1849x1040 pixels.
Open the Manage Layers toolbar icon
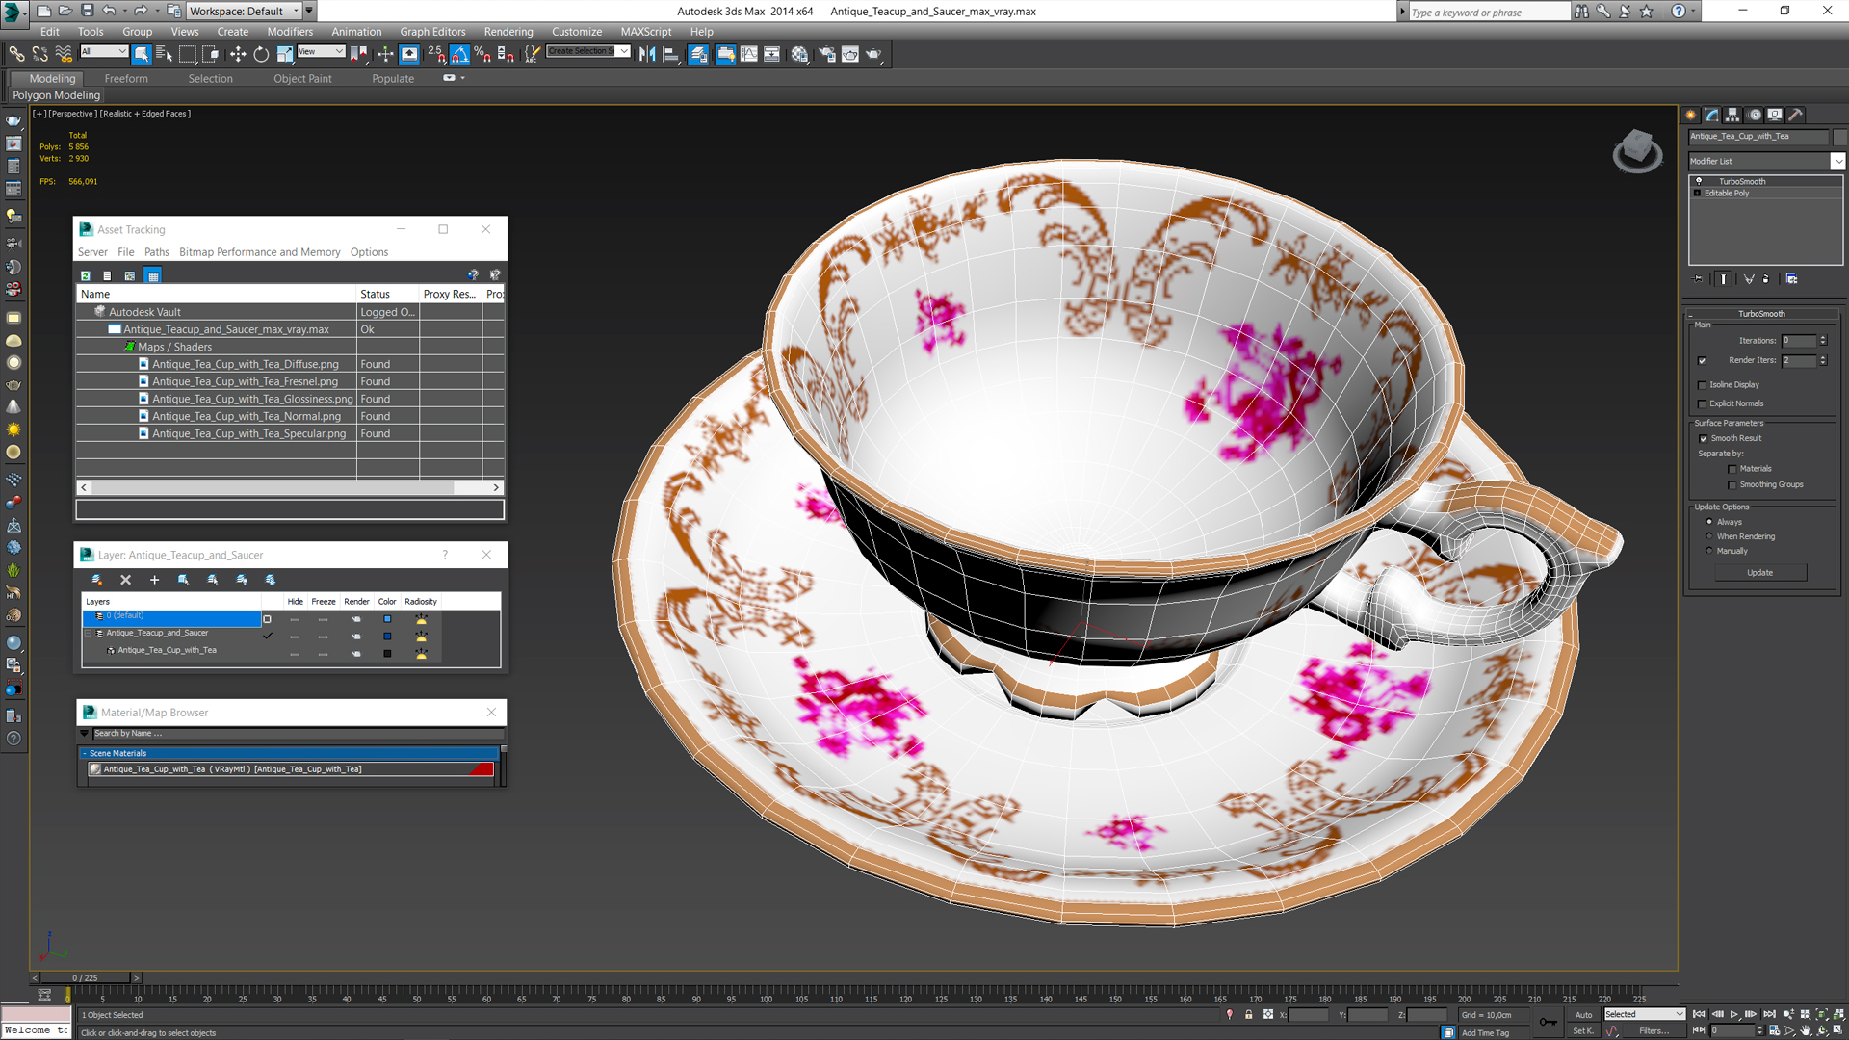coord(698,54)
